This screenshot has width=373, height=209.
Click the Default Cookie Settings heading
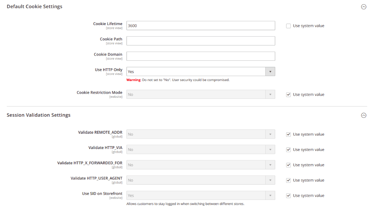coord(35,7)
